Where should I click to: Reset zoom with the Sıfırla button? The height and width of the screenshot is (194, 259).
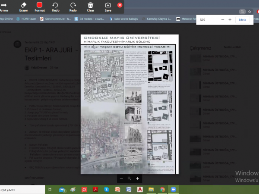(x=242, y=20)
